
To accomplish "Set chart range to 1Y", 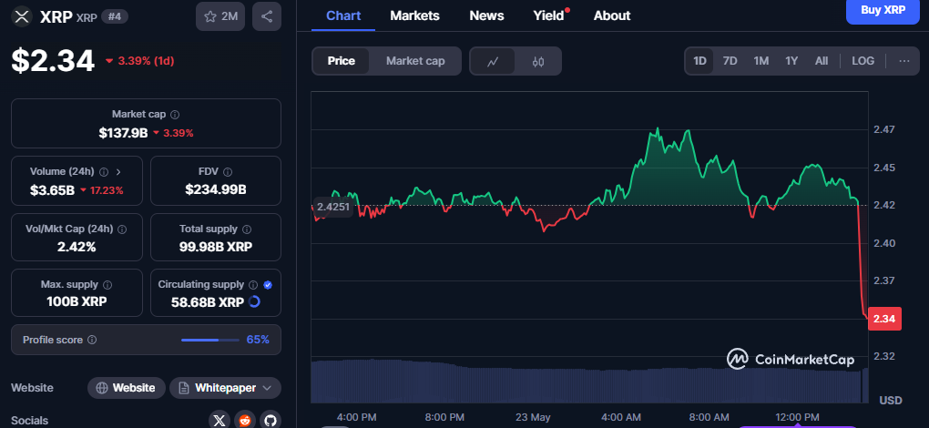I will click(791, 61).
